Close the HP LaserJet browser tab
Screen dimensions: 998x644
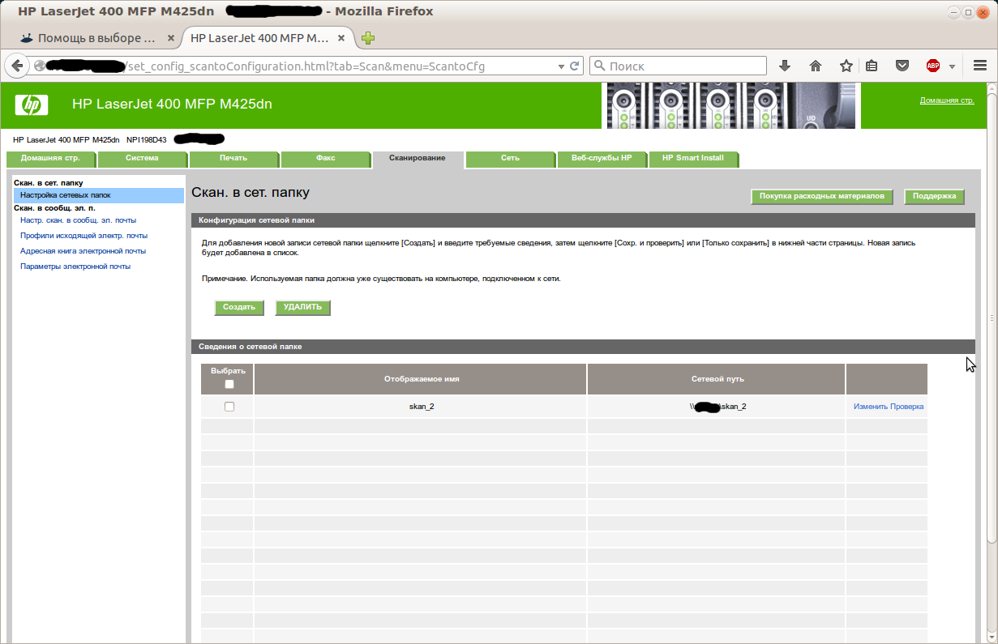(341, 38)
